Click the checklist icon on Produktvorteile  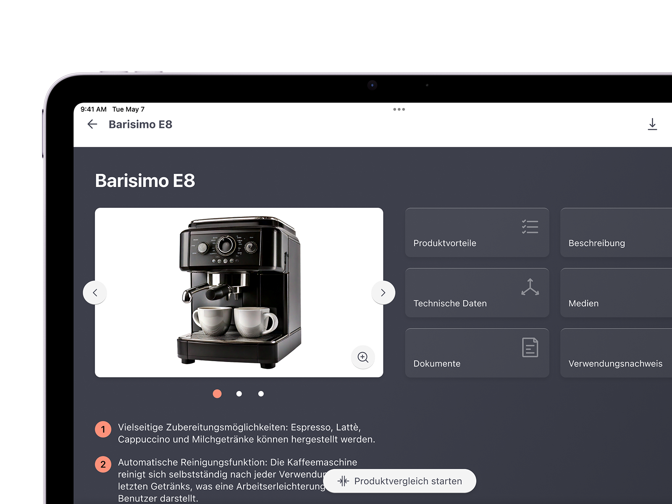click(530, 227)
